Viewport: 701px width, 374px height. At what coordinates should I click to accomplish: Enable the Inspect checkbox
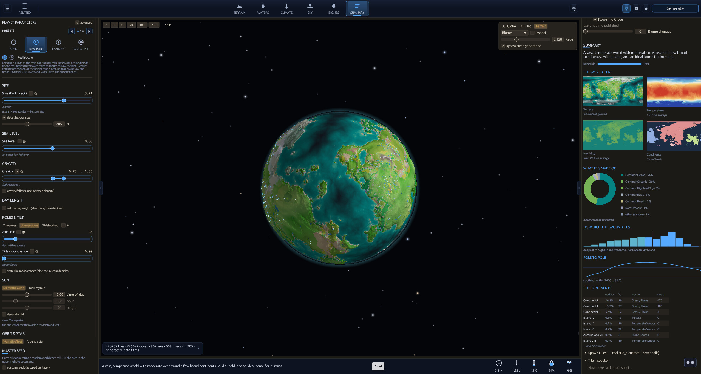coord(532,33)
